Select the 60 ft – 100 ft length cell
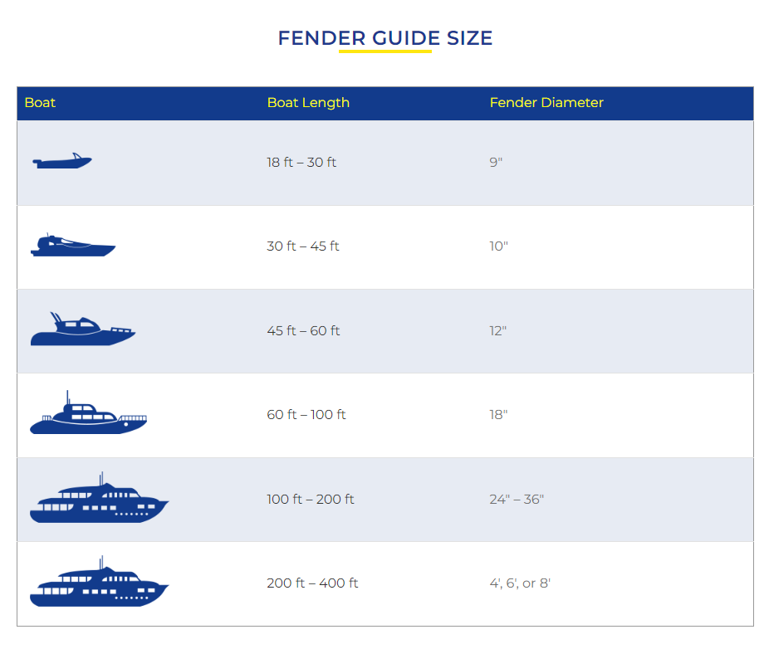Image resolution: width=769 pixels, height=649 pixels. (306, 415)
